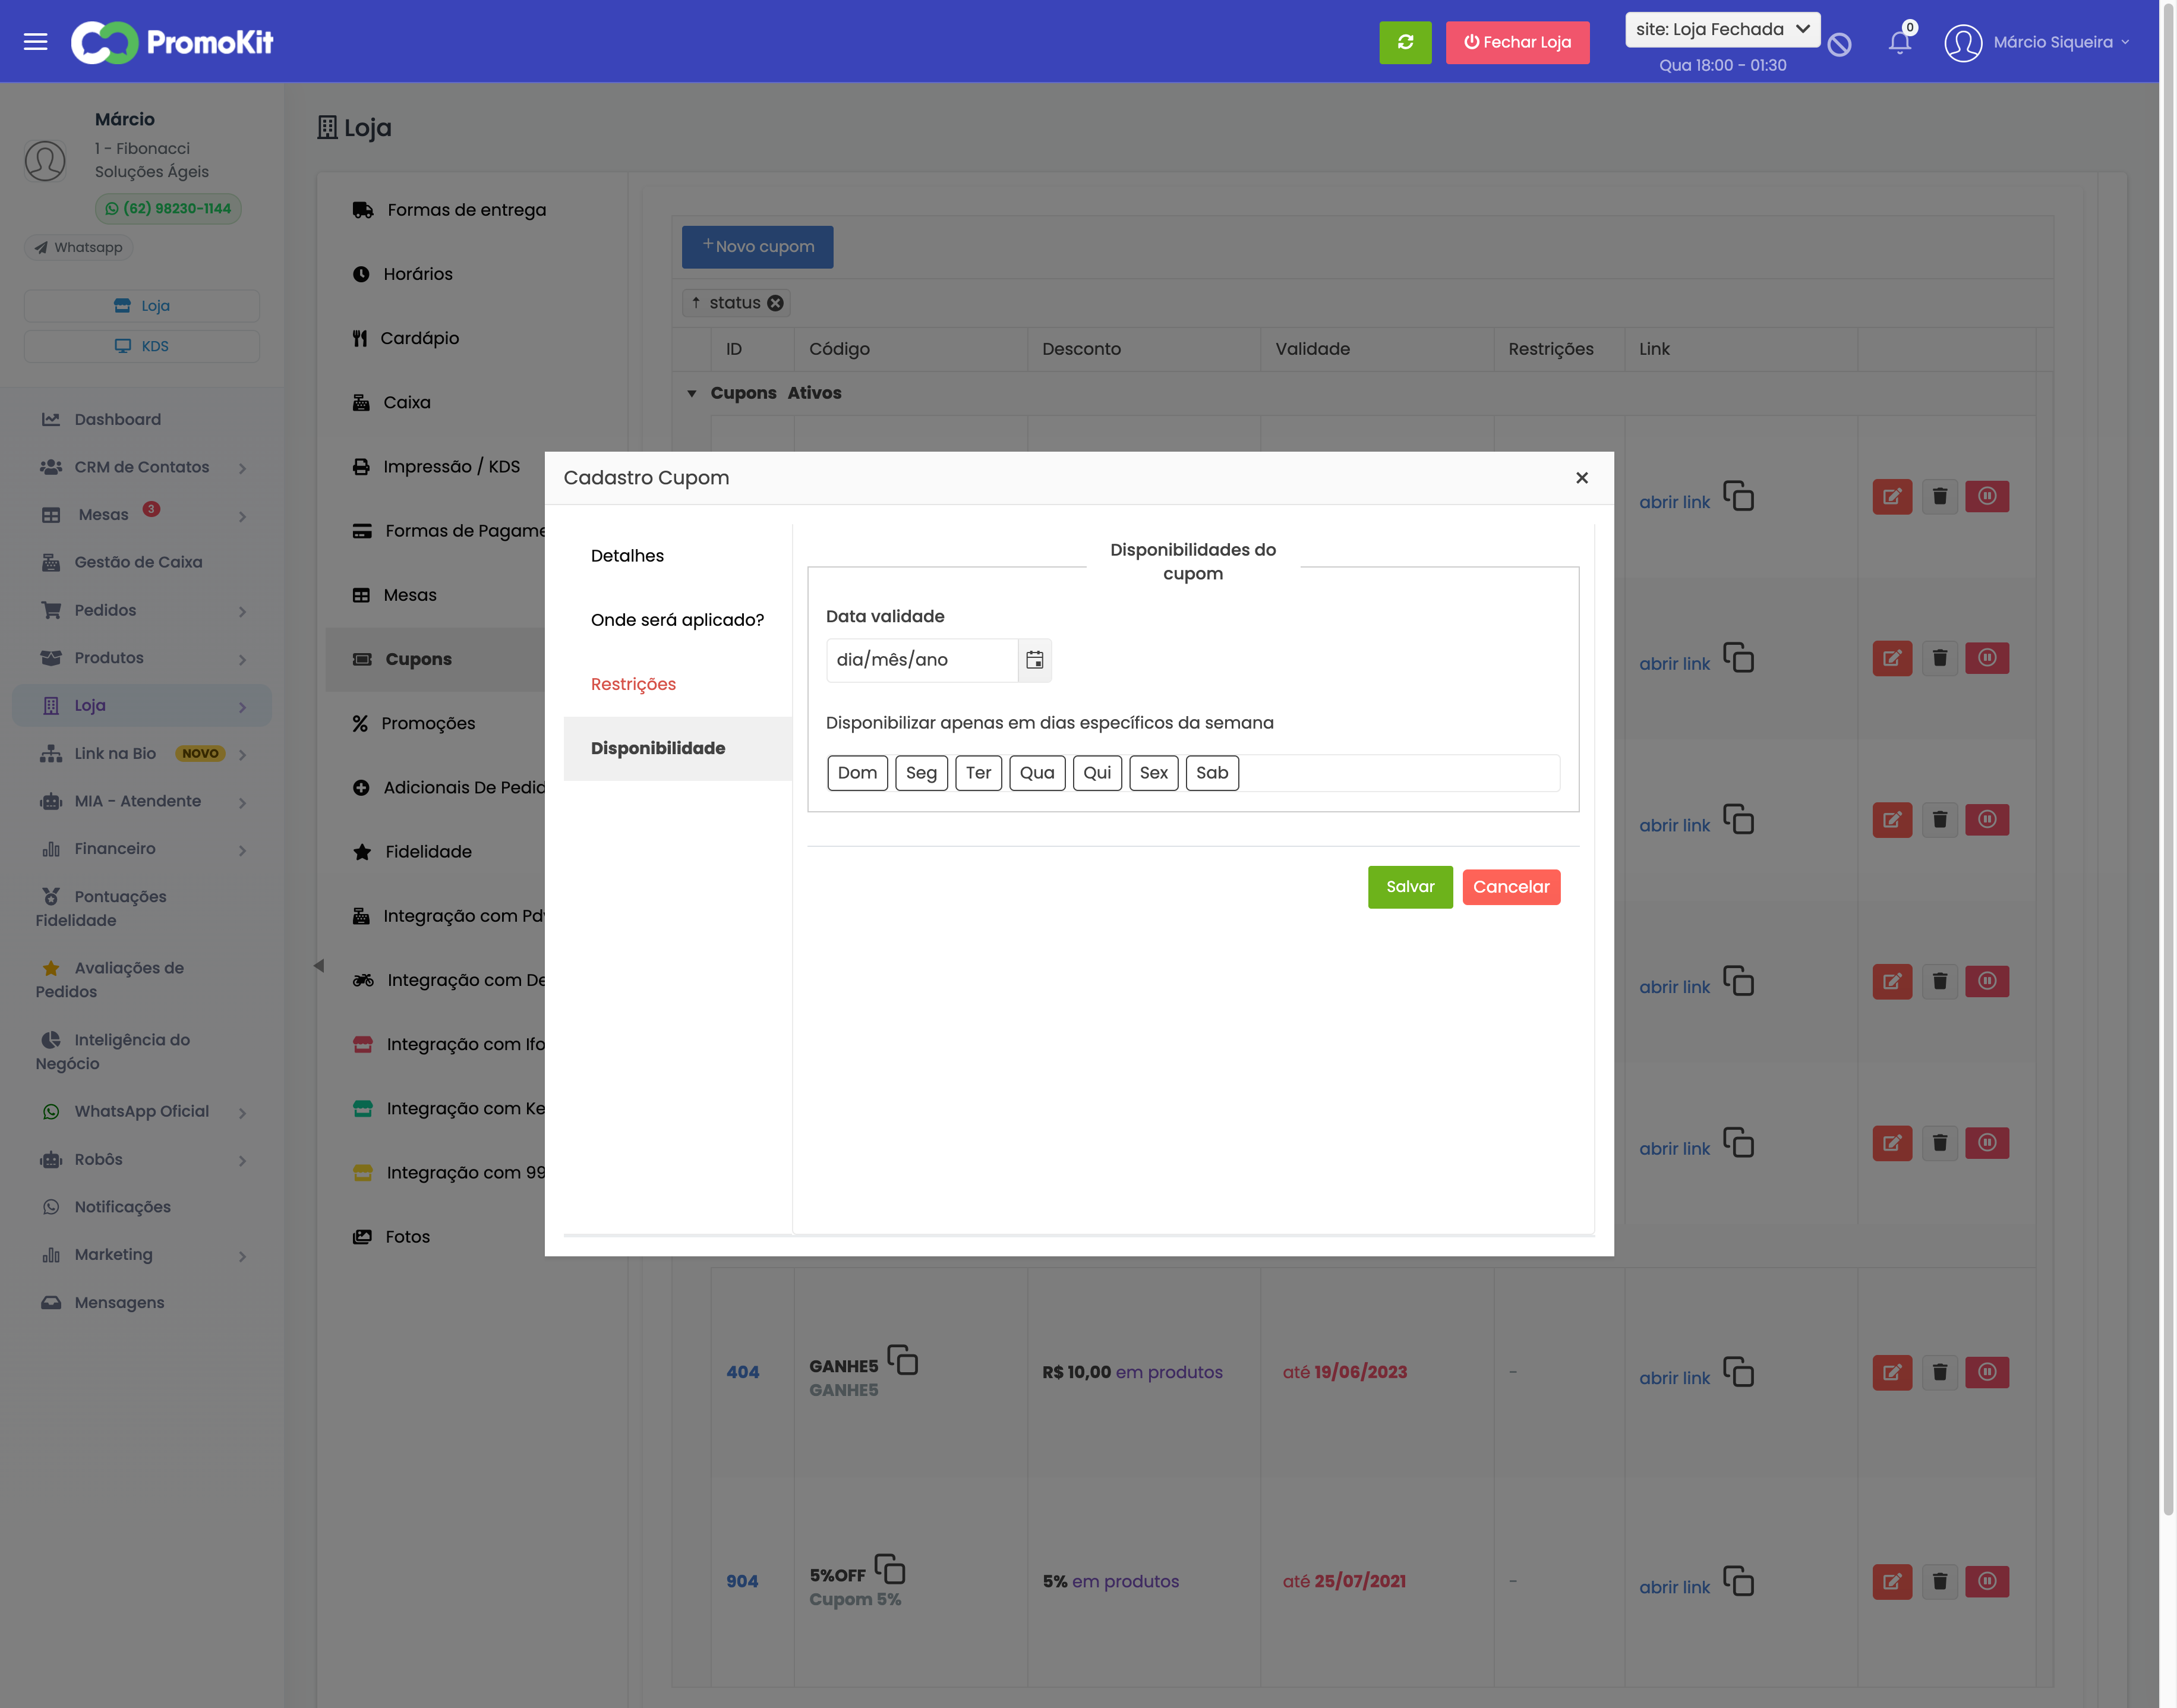Viewport: 2177px width, 1708px height.
Task: Pause coupon 904 icon button
Action: point(1987,1581)
